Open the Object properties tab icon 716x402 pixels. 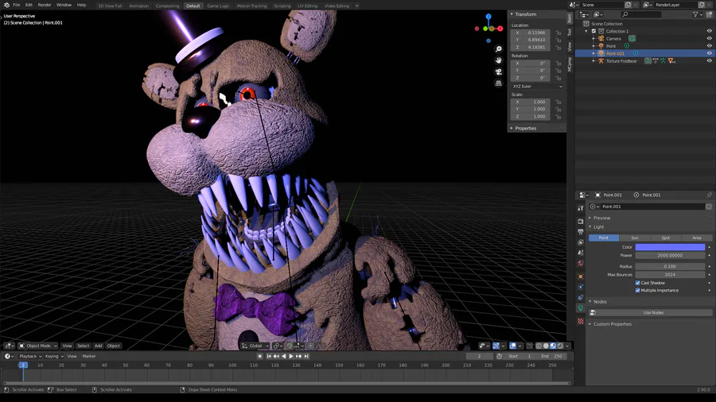point(581,276)
